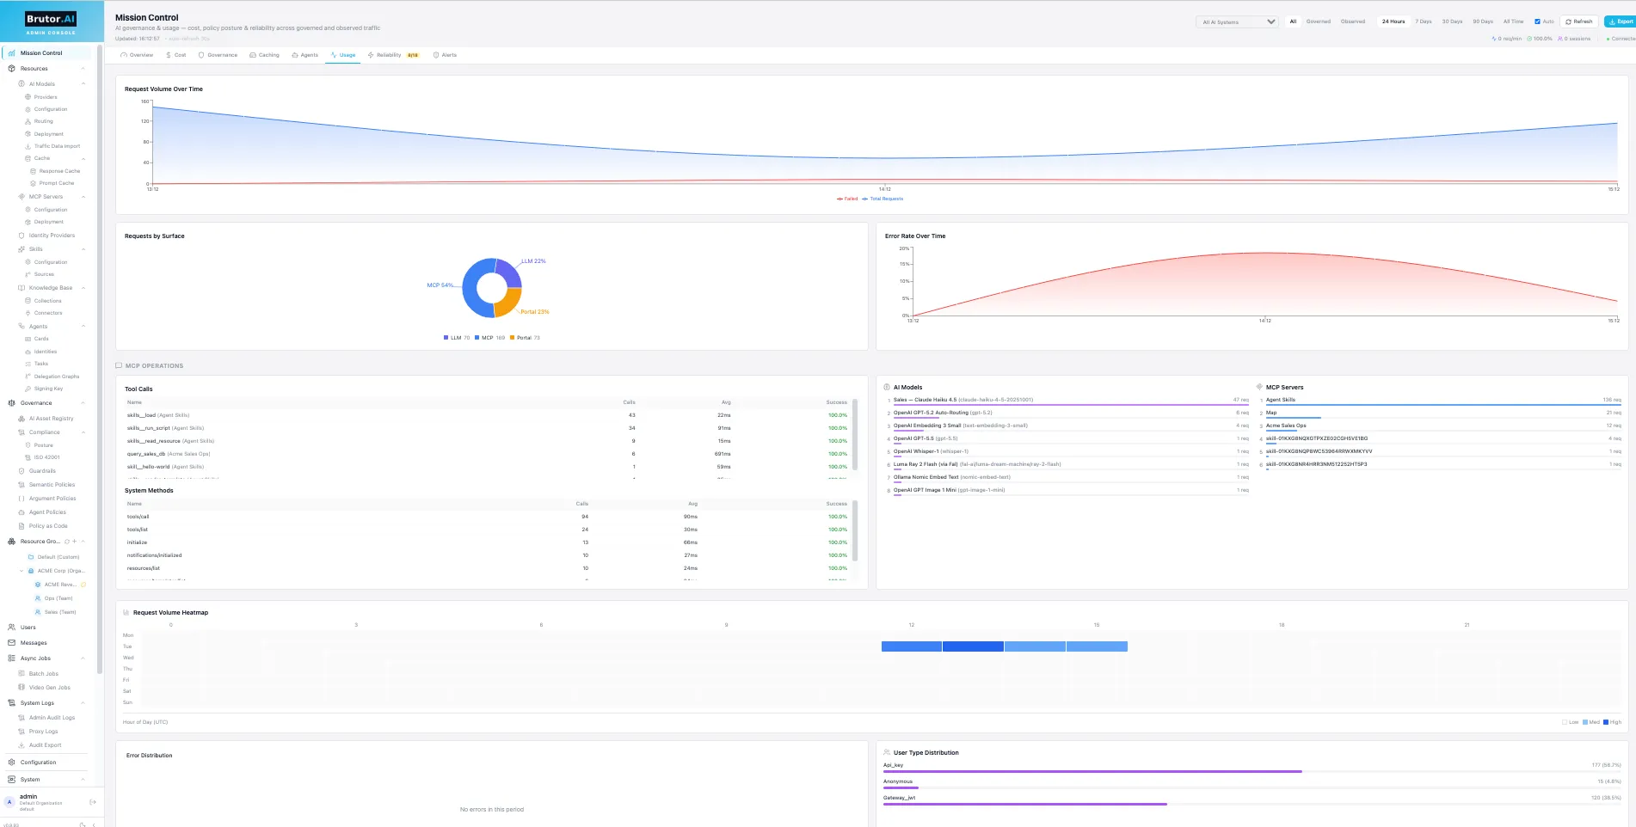1636x827 pixels.
Task: Toggle the Failed series in the legend
Action: (x=847, y=199)
